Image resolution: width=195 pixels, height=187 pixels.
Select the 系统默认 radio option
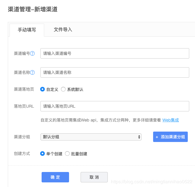click(x=63, y=89)
